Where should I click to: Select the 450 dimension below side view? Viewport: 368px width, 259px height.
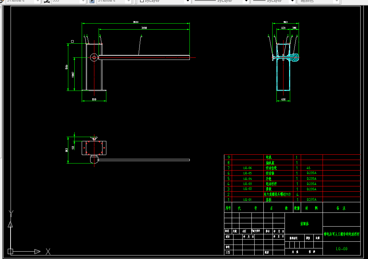pyautogui.click(x=283, y=99)
